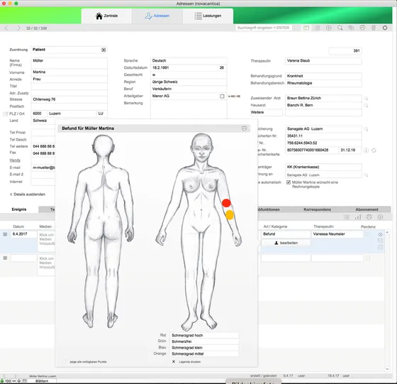Screen dimensions: 397x384
Task: Switch to Abonnement tab
Action: [367, 209]
